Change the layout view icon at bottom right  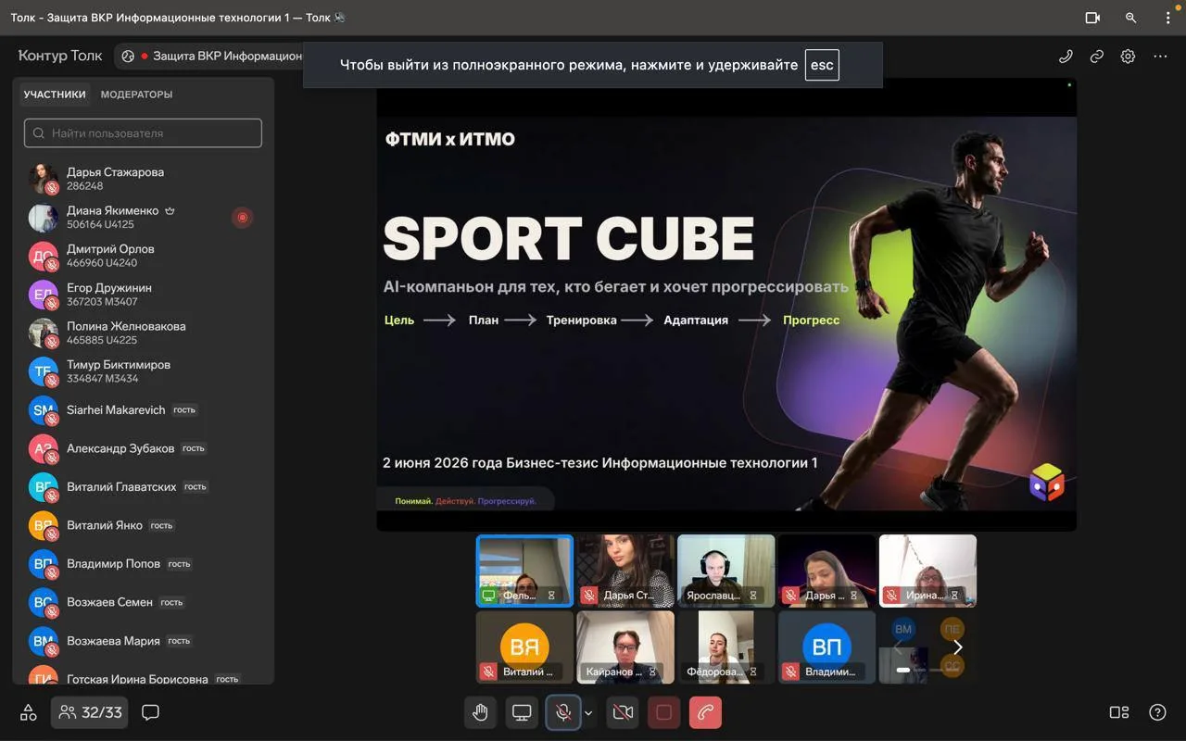tap(1119, 712)
